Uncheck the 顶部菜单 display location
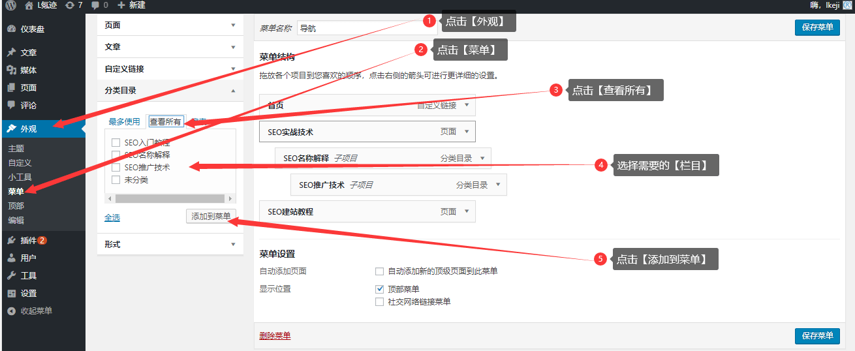This screenshot has height=351, width=855. click(x=379, y=289)
